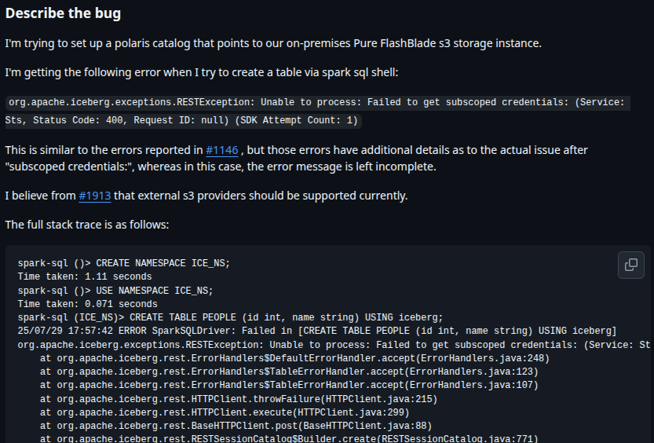654x443 pixels.
Task: Click the "Describe the bug" heading
Action: (x=63, y=14)
